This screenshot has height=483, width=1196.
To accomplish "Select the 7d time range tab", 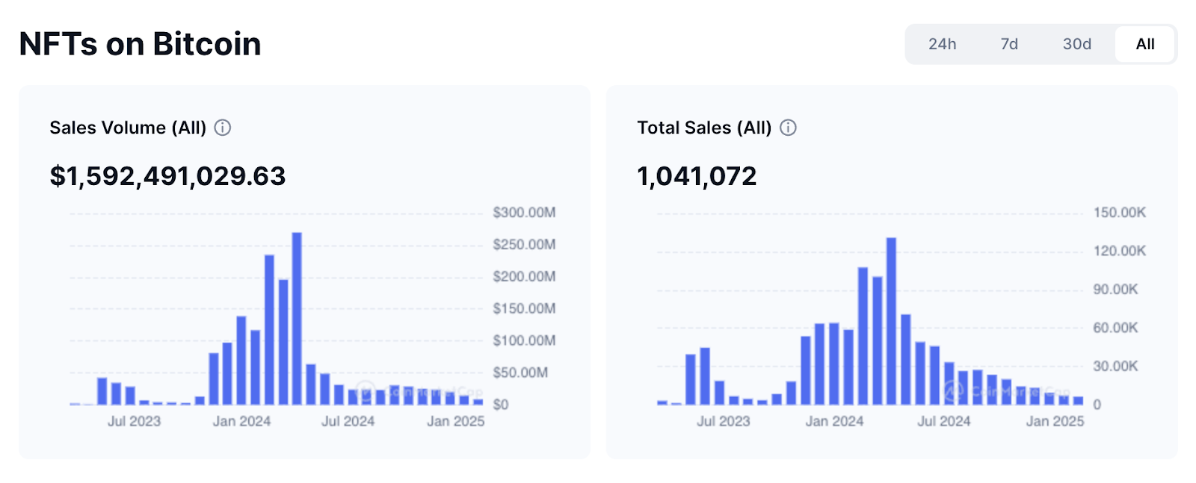I will [x=1009, y=44].
